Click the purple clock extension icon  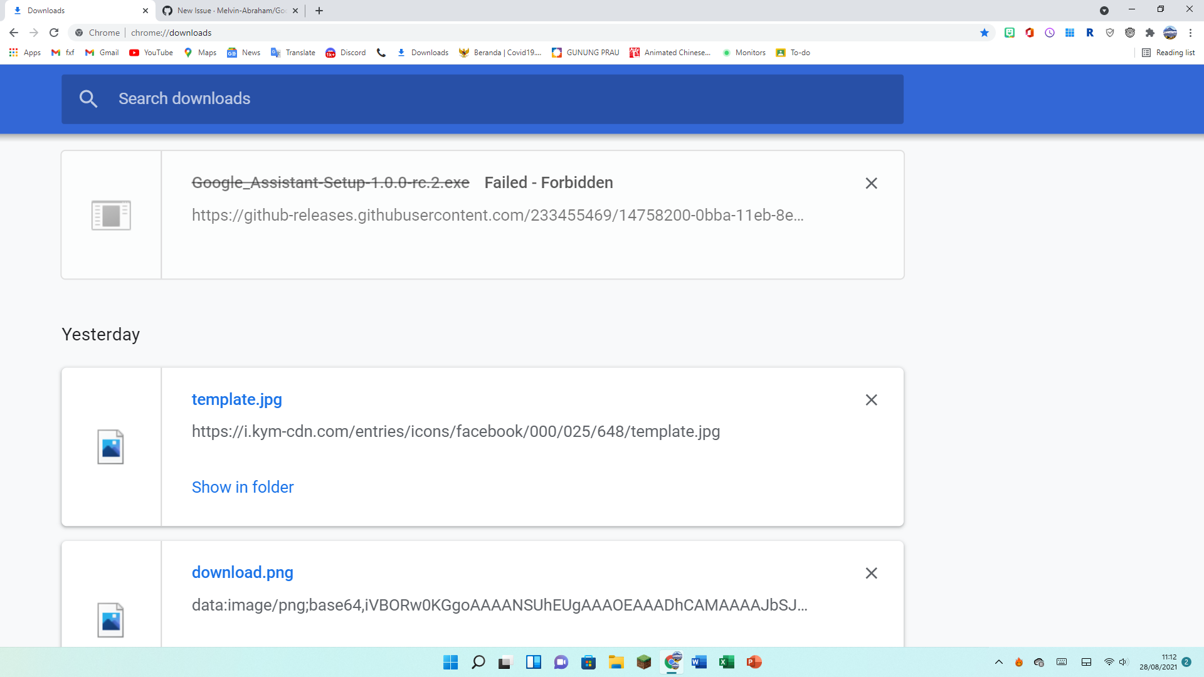[x=1050, y=33]
